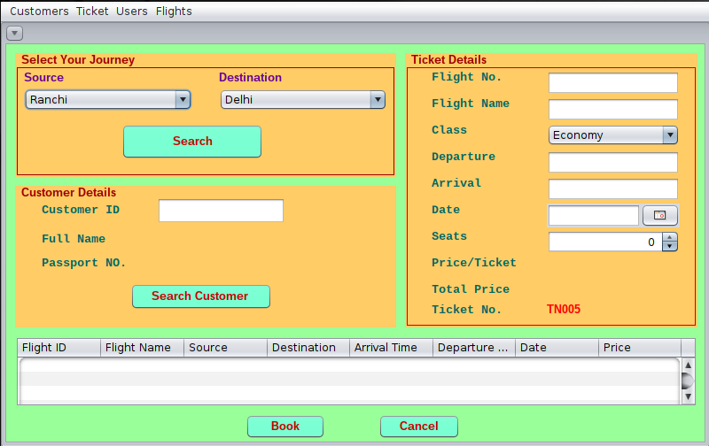Screen dimensions: 709x446
Task: Click the table scrollbar up arrow
Action: tap(689, 365)
